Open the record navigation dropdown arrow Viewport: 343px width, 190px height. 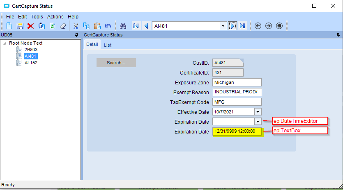(223, 26)
